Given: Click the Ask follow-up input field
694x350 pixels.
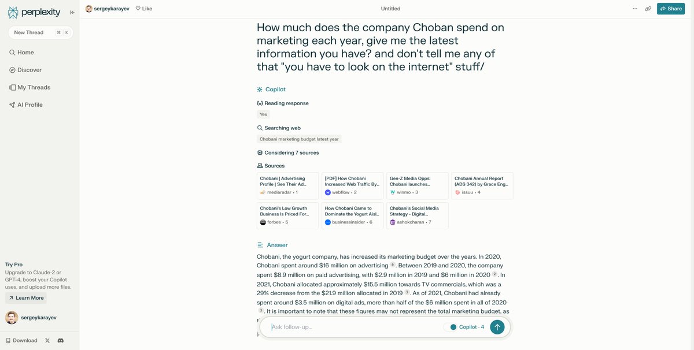Looking at the screenshot, I should (x=353, y=327).
